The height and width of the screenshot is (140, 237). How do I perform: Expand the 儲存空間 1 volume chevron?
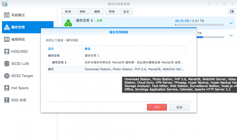[231, 23]
